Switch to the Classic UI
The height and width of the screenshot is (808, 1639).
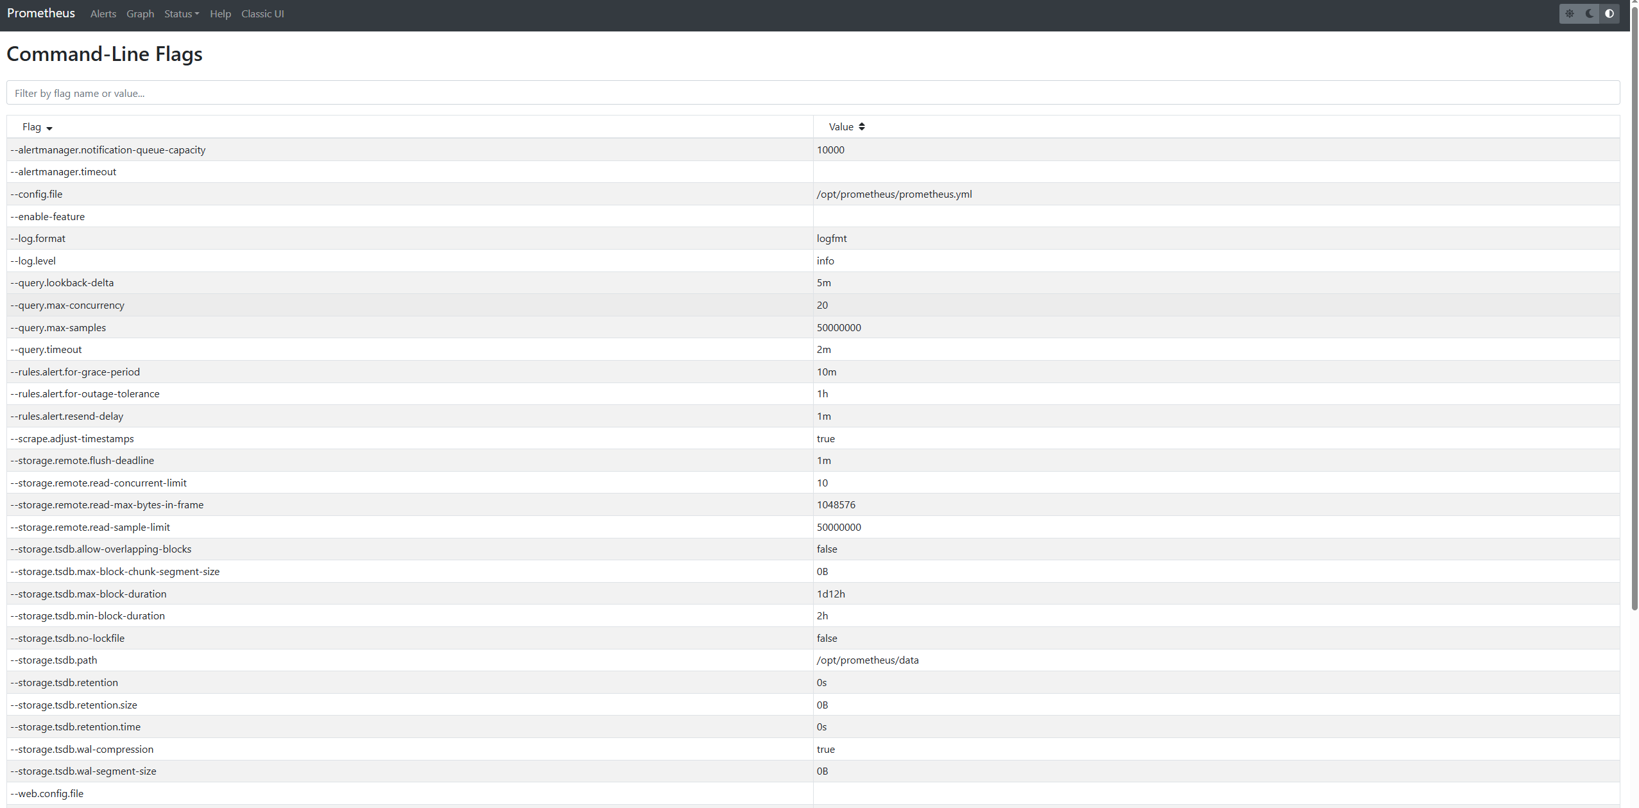(262, 14)
